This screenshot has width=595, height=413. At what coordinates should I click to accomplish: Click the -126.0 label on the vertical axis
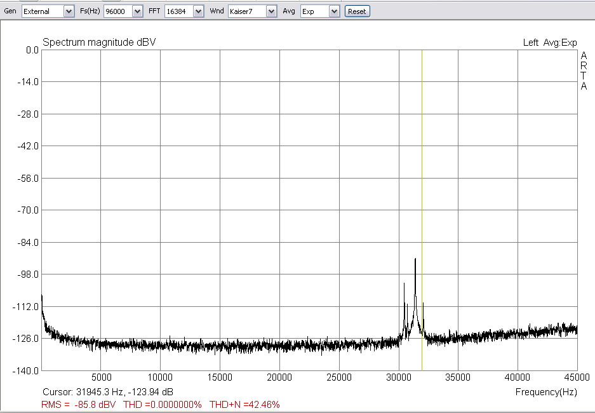point(25,339)
